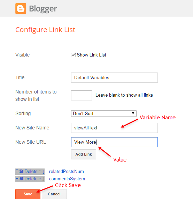Delete the relatedPostsNum link entry
The image size is (193, 210).
[x=31, y=172]
